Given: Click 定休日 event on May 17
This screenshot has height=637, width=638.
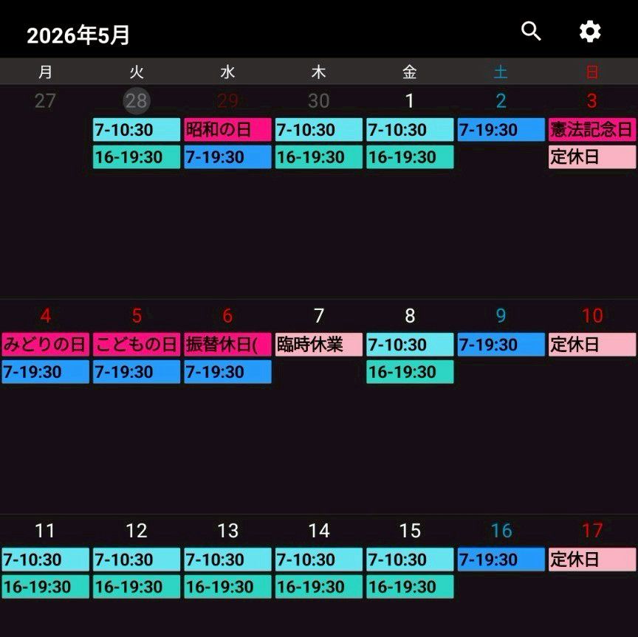Looking at the screenshot, I should click(x=592, y=559).
